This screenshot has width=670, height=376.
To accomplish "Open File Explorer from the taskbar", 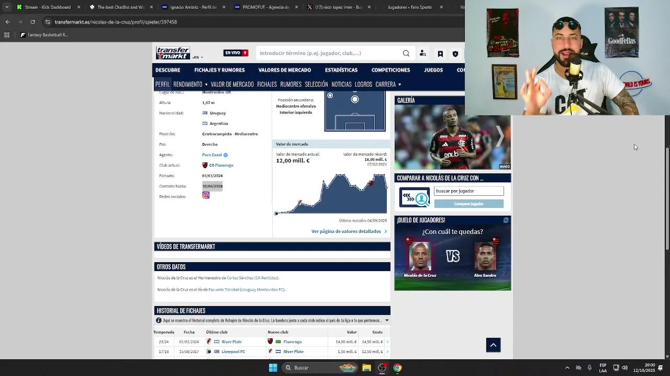I will tap(366, 368).
